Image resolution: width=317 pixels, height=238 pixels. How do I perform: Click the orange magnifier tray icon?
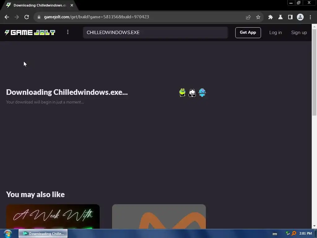[x=294, y=234]
